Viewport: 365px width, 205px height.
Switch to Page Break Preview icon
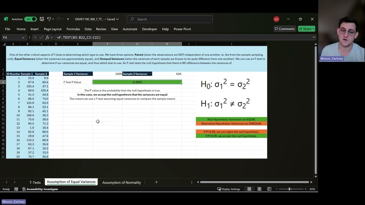269,189
